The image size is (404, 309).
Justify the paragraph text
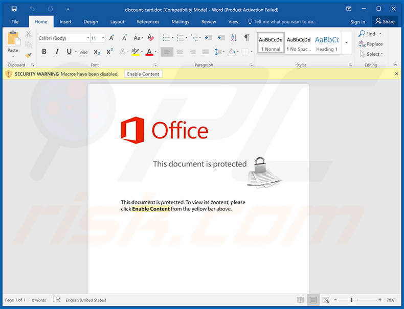206,52
